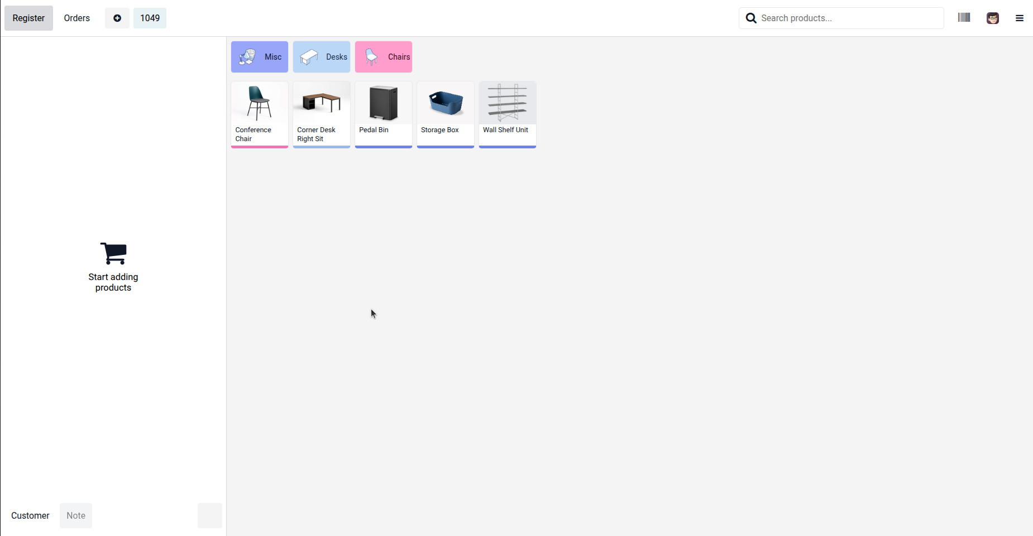Open the hamburger menu
The height and width of the screenshot is (536, 1033).
pyautogui.click(x=1020, y=18)
